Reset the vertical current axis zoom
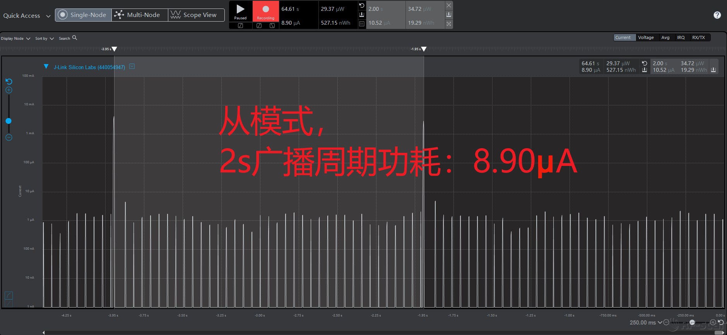Viewport: 727px width, 335px height. (9, 81)
